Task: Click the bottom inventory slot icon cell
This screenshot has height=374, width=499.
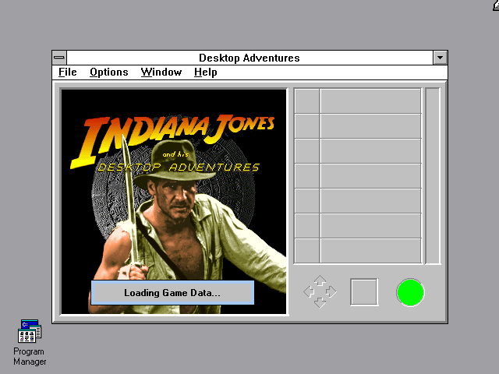Action: pyautogui.click(x=307, y=251)
